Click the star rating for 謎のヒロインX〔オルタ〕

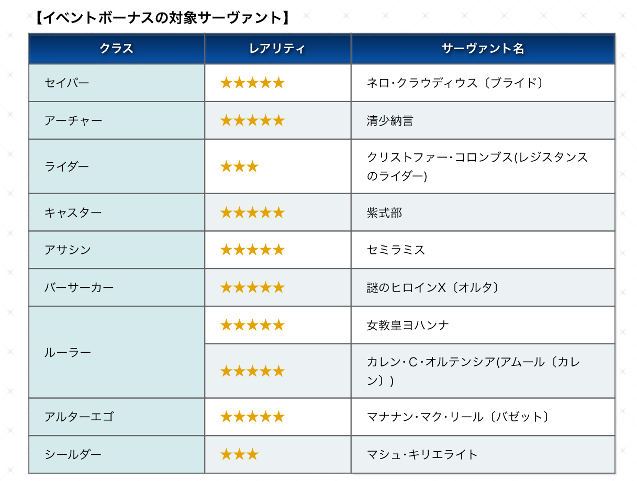(x=252, y=287)
